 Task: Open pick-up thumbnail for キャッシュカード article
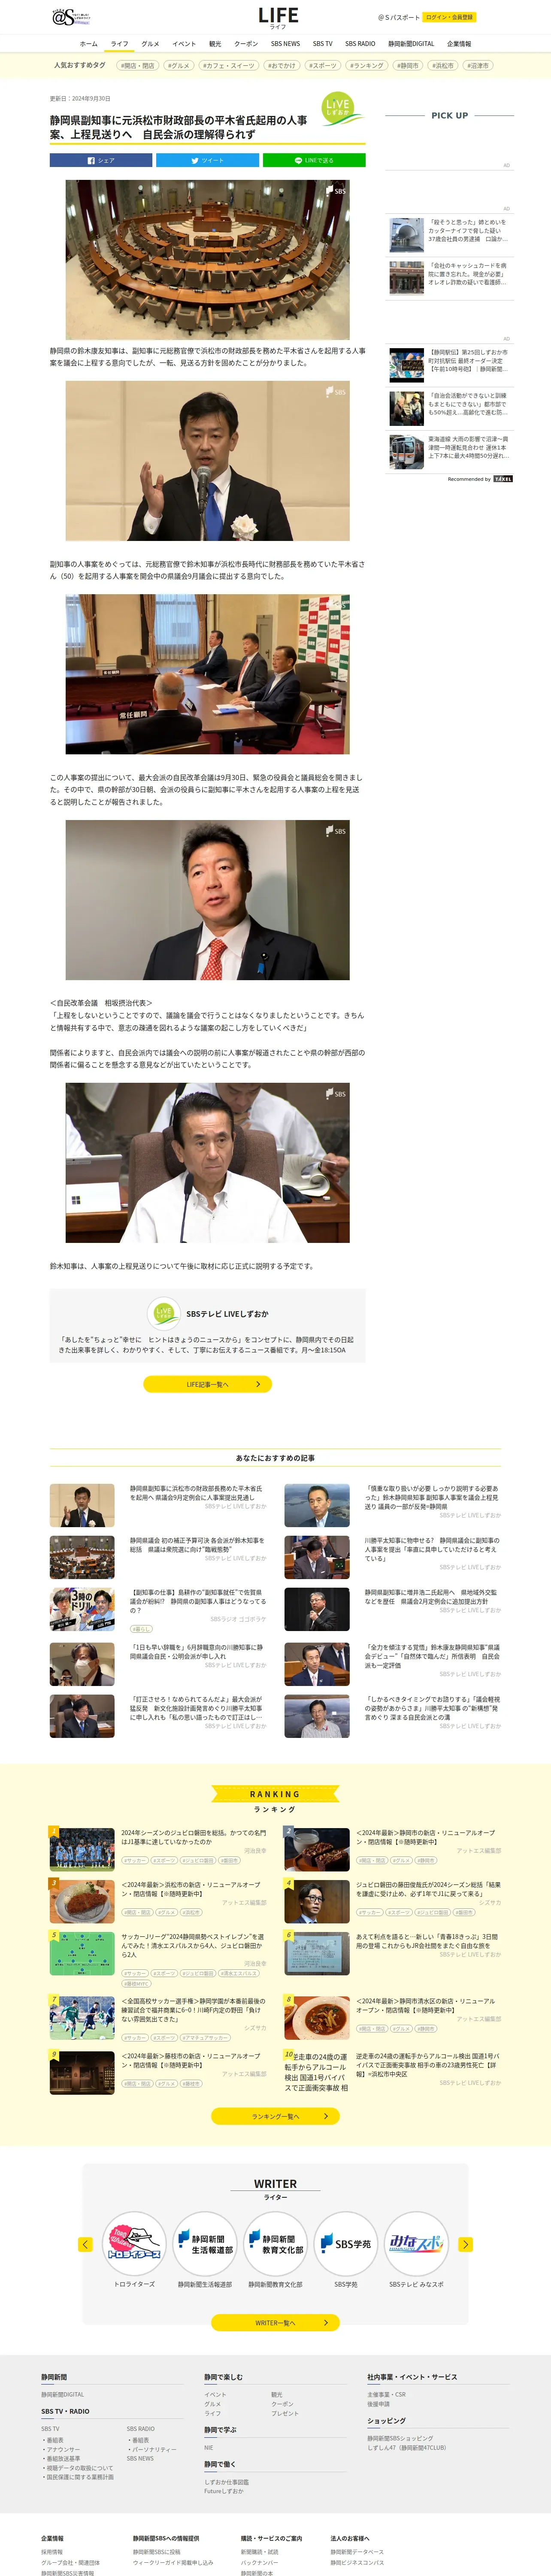tap(406, 278)
